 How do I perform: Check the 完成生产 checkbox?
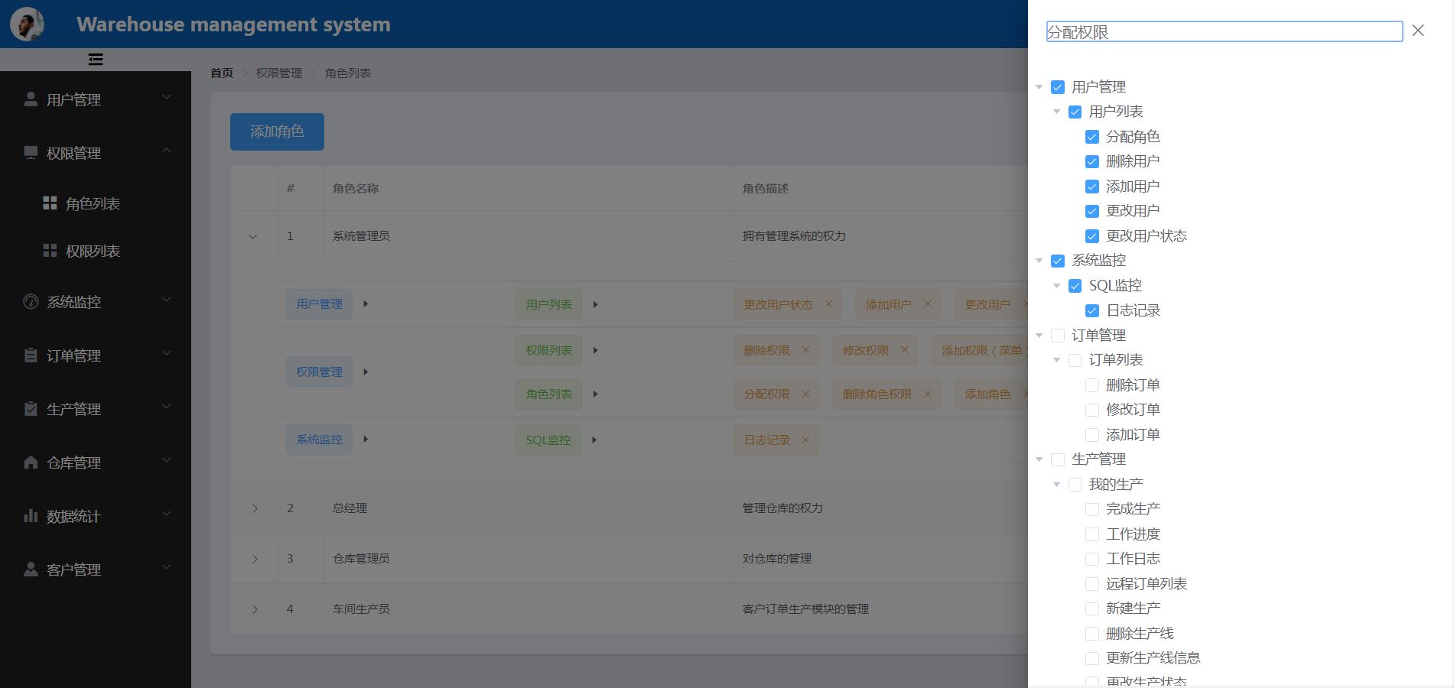click(x=1092, y=510)
